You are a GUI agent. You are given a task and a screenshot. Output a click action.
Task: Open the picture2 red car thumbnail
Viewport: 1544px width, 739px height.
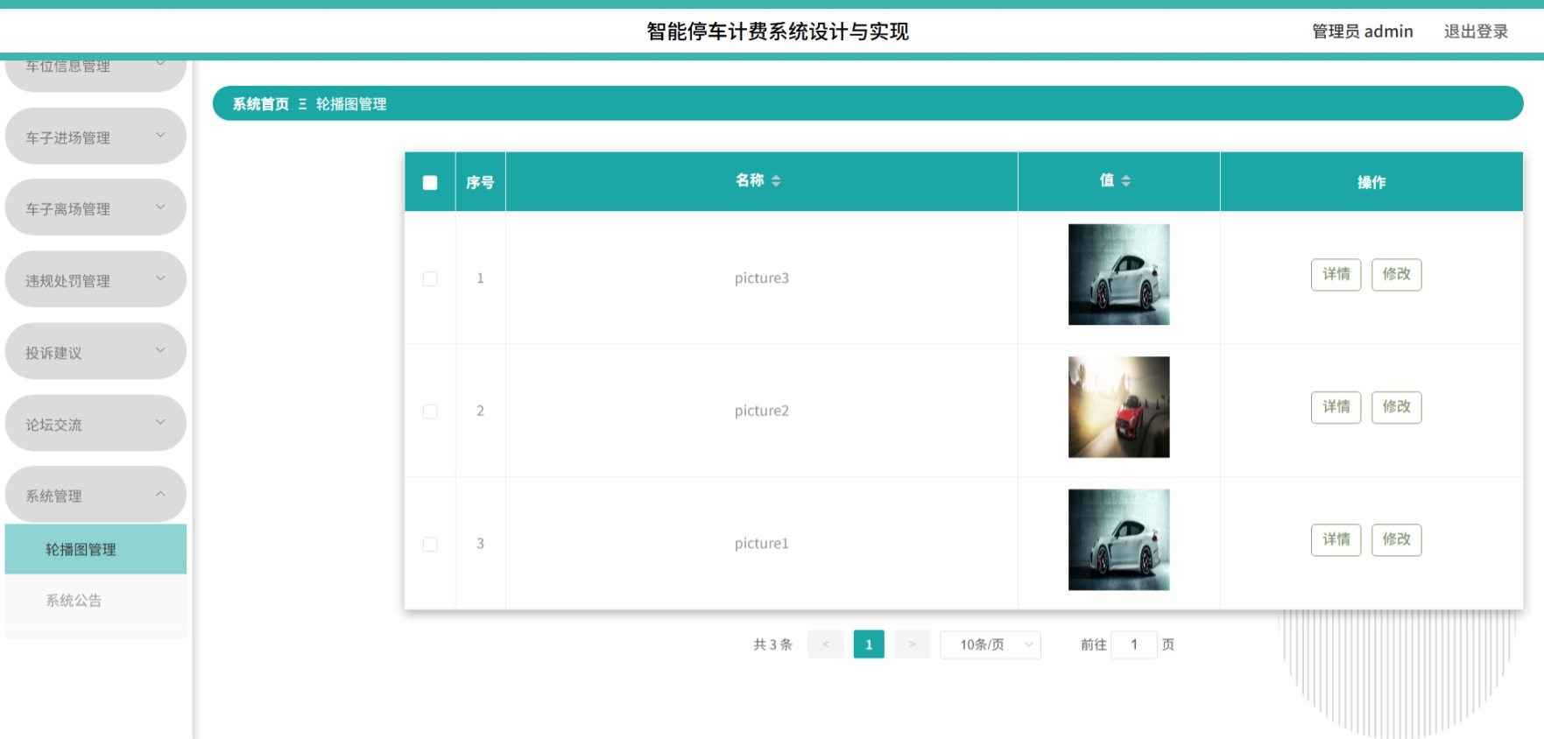1118,407
